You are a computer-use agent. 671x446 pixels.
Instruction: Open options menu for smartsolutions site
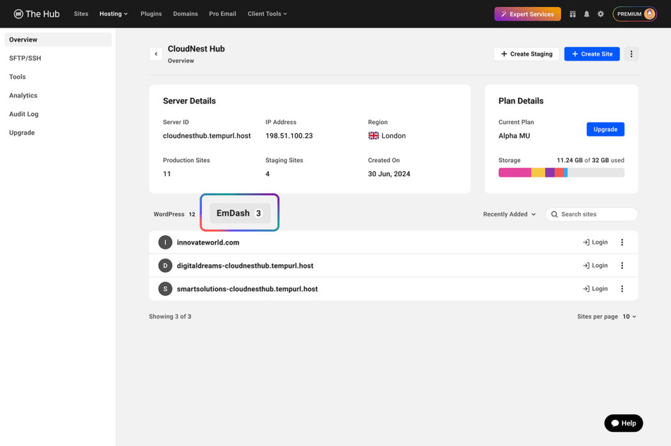(622, 289)
